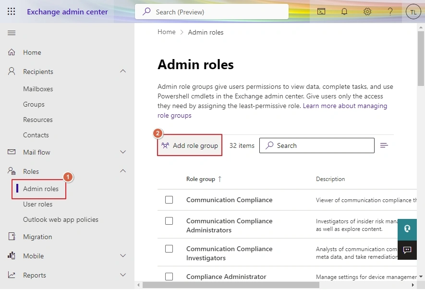Open Groups under Recipients
The image size is (425, 290).
[34, 104]
